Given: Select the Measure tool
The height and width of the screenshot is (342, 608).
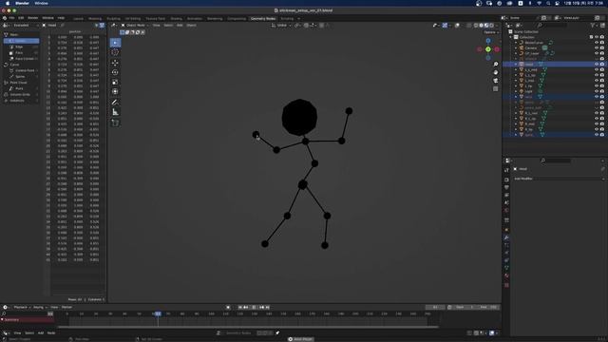Looking at the screenshot, I should (115, 112).
